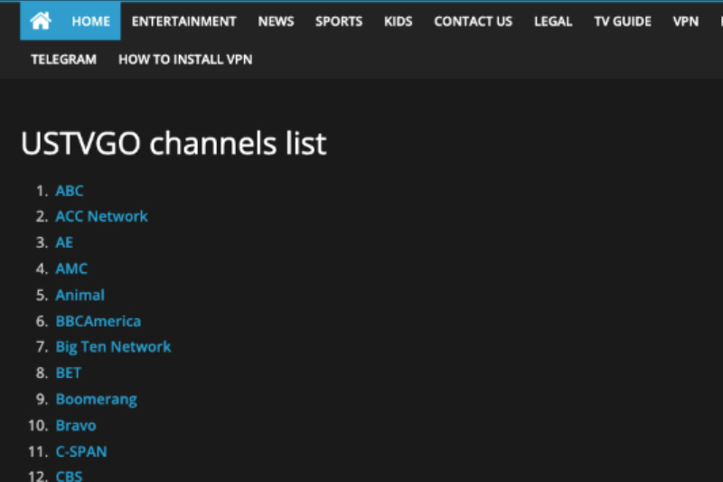Open the Entertainment menu item
723x482 pixels.
(183, 22)
